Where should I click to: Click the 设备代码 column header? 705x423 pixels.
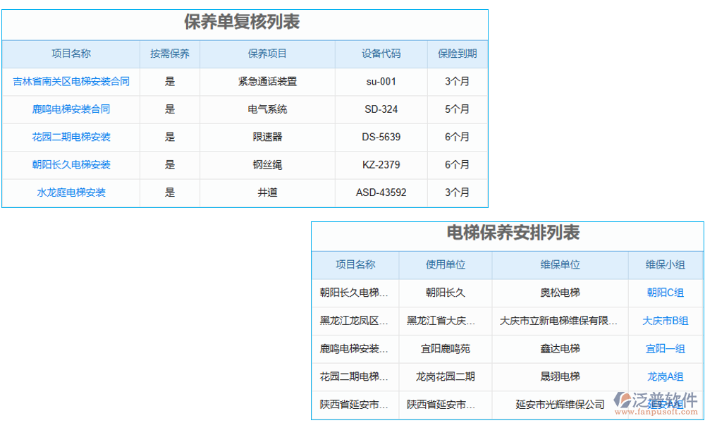[380, 54]
